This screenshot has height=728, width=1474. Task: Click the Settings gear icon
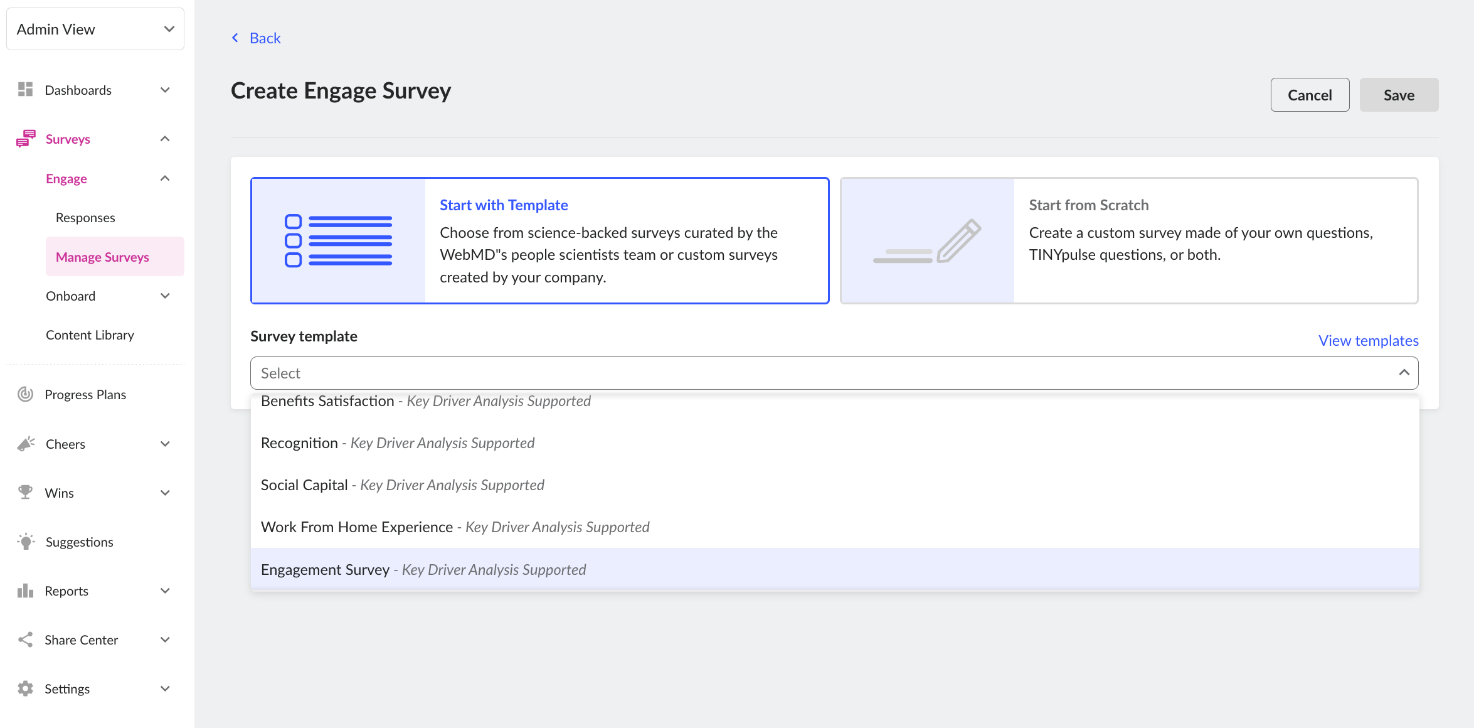click(25, 688)
